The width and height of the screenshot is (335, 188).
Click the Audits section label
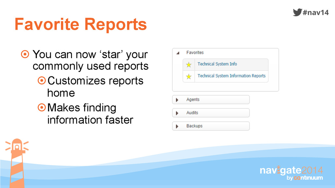192,113
